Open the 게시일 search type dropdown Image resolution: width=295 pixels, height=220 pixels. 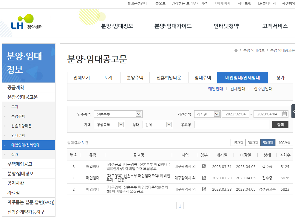tap(207, 114)
